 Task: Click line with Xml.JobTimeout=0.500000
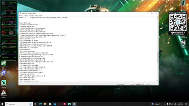tap(35, 46)
